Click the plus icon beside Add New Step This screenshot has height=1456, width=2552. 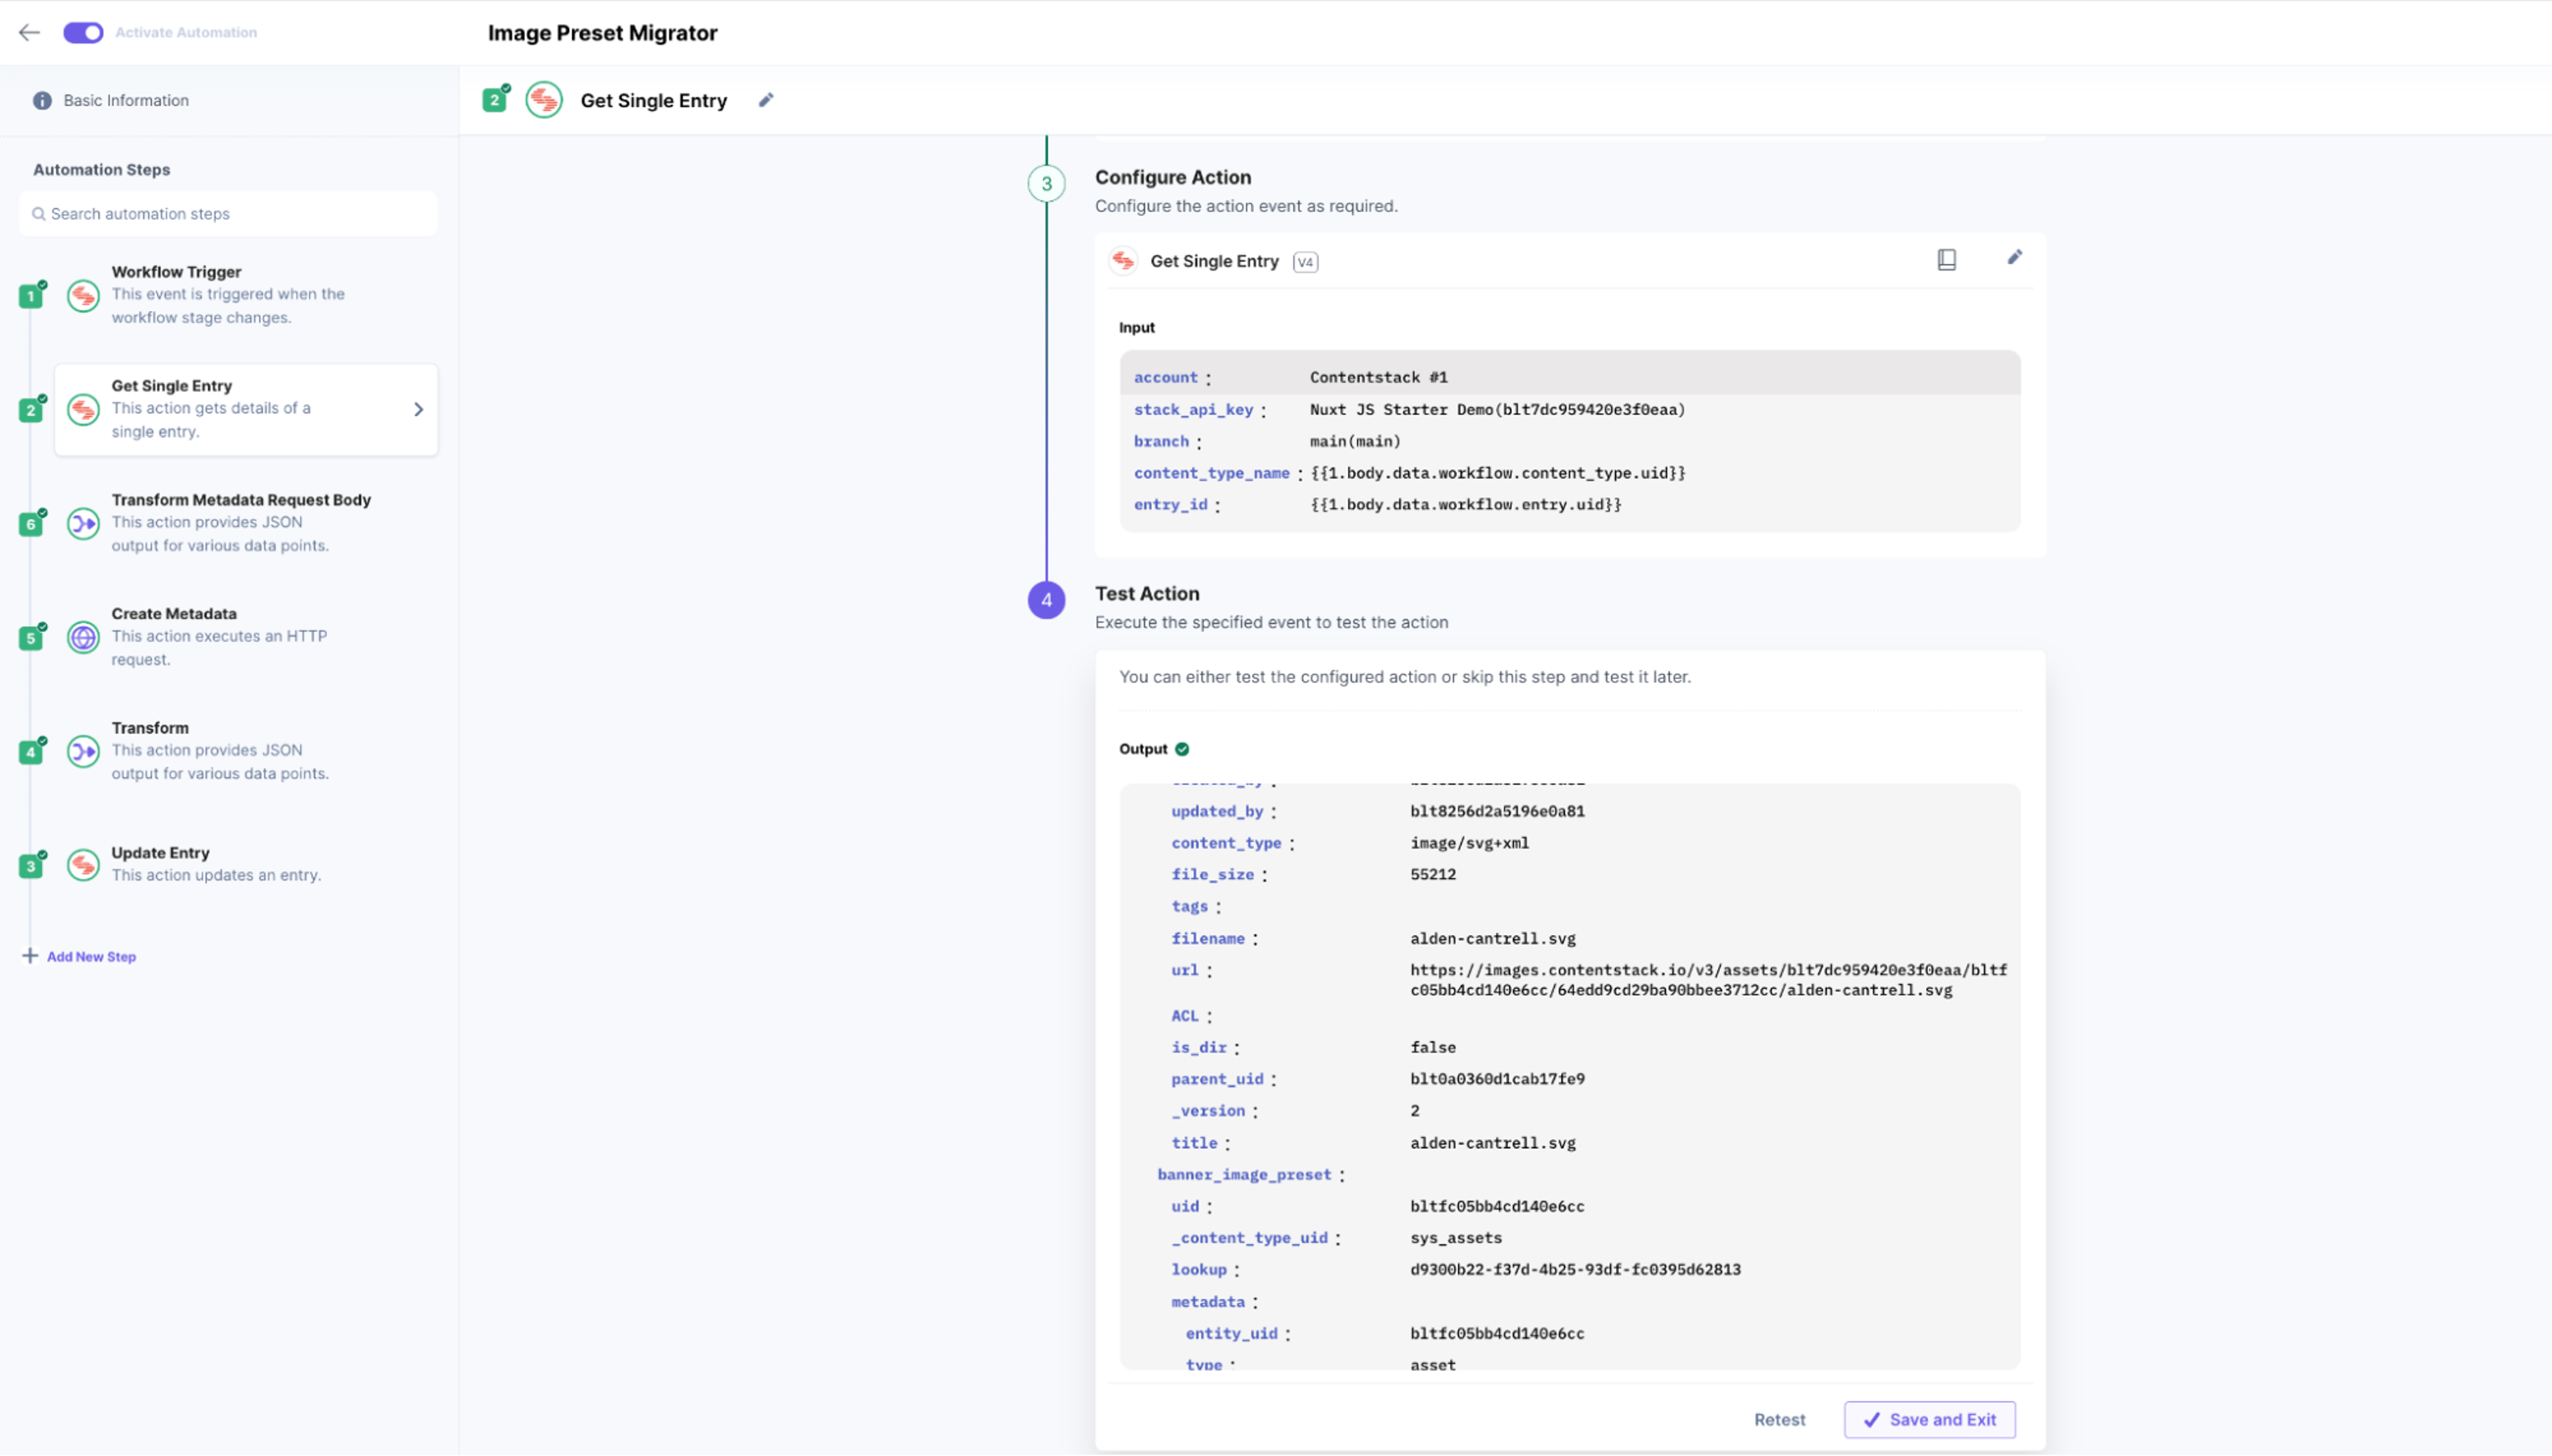point(30,956)
